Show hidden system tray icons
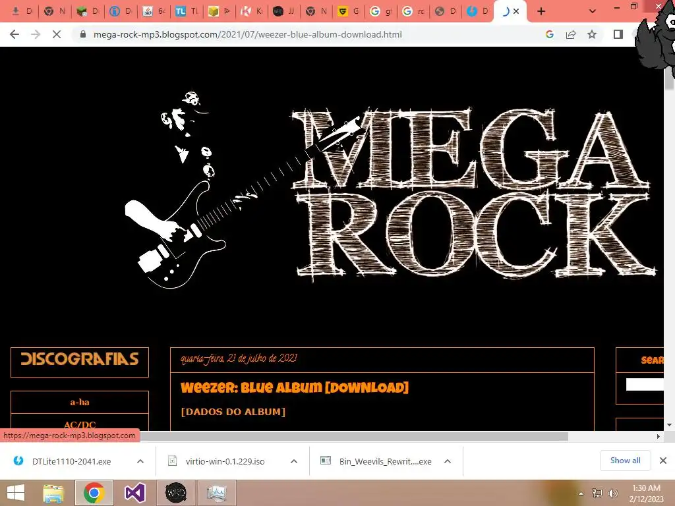675x506 pixels. click(581, 493)
